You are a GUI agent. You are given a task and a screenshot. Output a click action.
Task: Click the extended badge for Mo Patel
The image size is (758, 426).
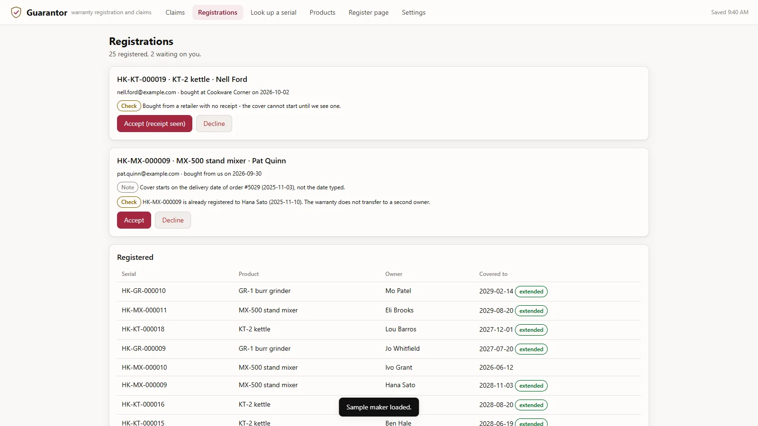click(x=531, y=292)
